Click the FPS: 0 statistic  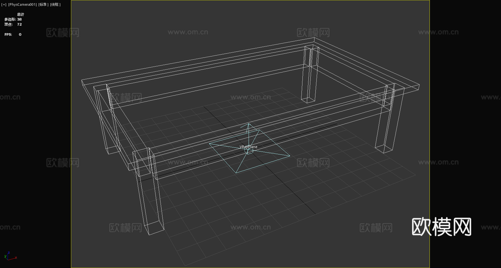click(x=13, y=34)
